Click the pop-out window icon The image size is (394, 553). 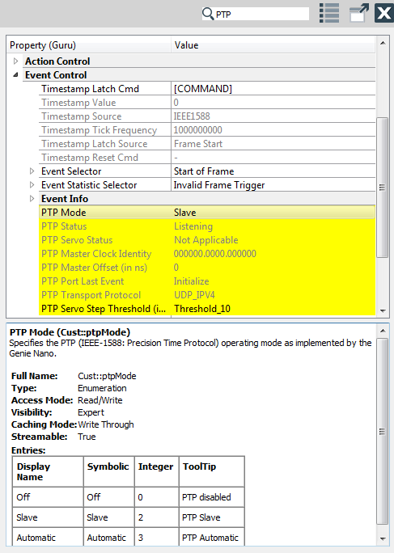click(358, 13)
